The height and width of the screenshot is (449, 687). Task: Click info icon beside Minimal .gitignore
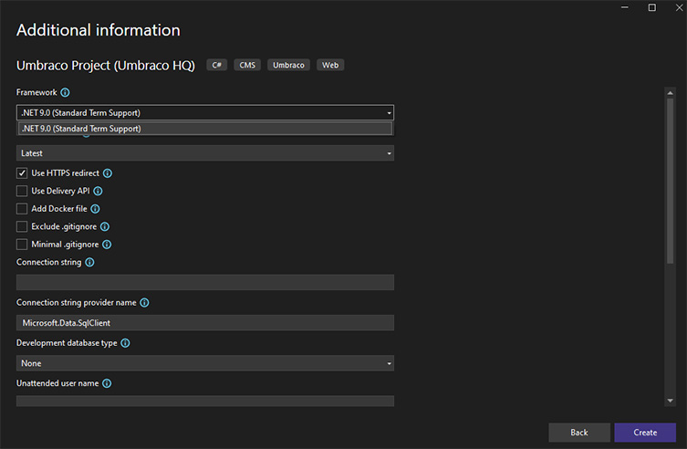click(x=107, y=245)
